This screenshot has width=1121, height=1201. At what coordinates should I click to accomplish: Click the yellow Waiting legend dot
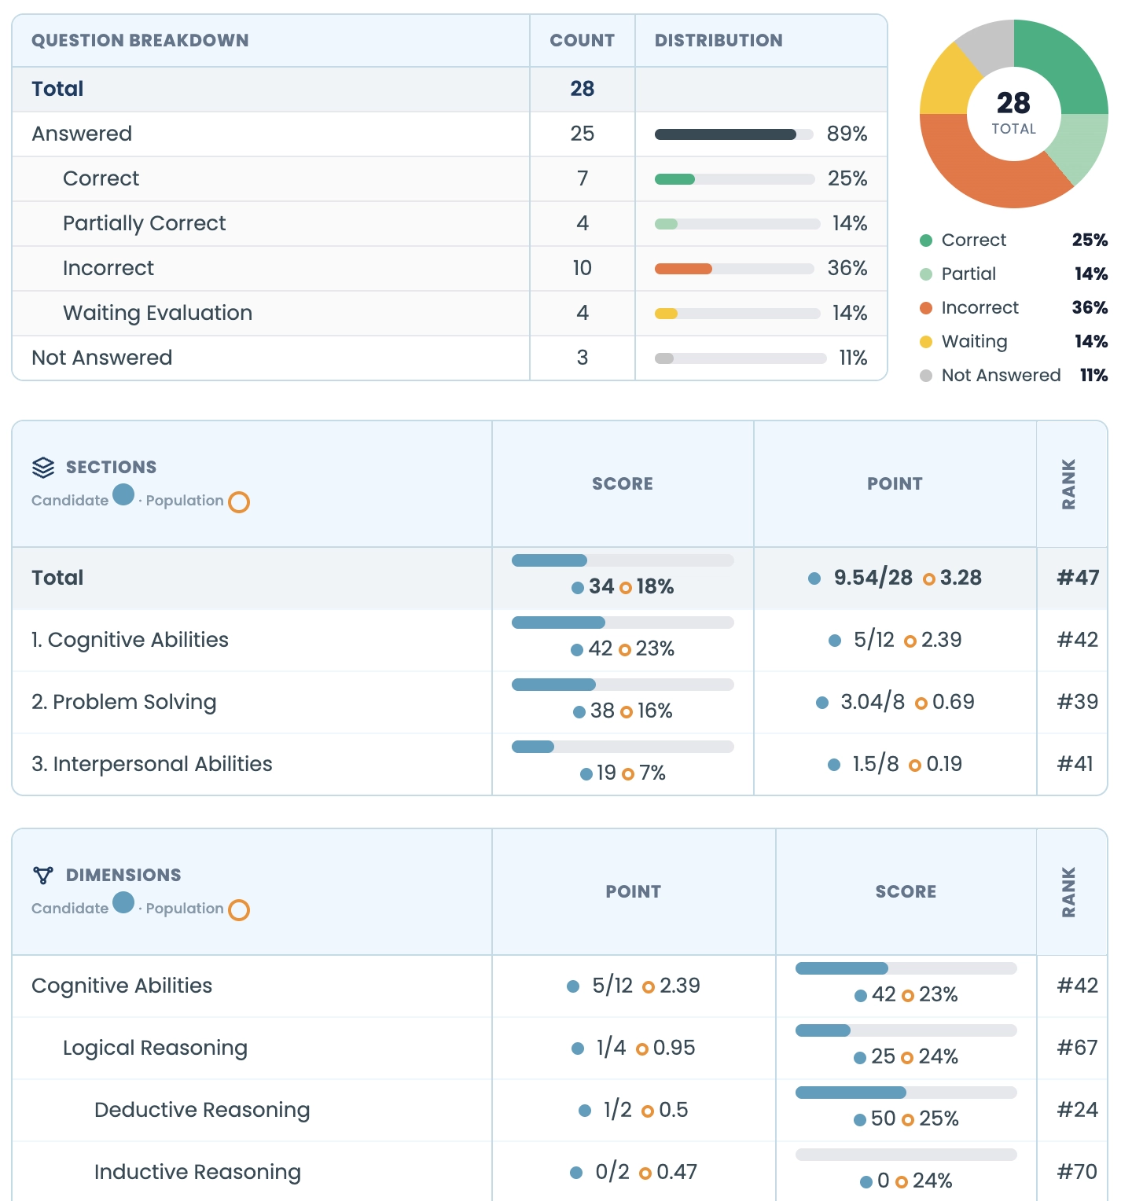click(926, 342)
